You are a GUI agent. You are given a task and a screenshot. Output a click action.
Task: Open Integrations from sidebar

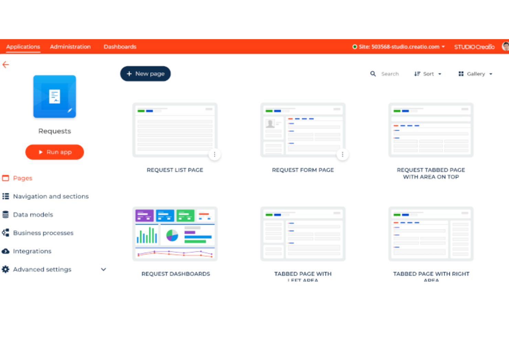click(32, 251)
